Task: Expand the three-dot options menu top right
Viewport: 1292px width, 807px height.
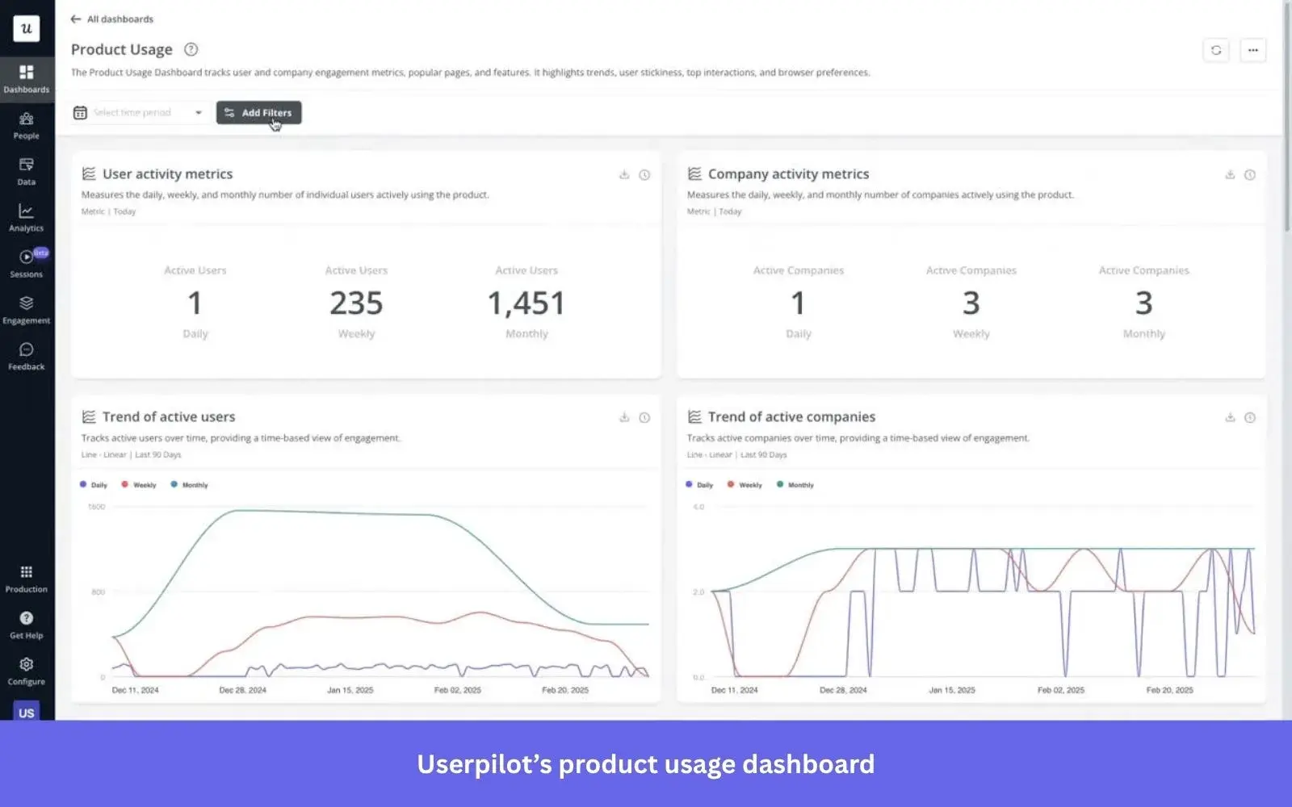Action: 1253,50
